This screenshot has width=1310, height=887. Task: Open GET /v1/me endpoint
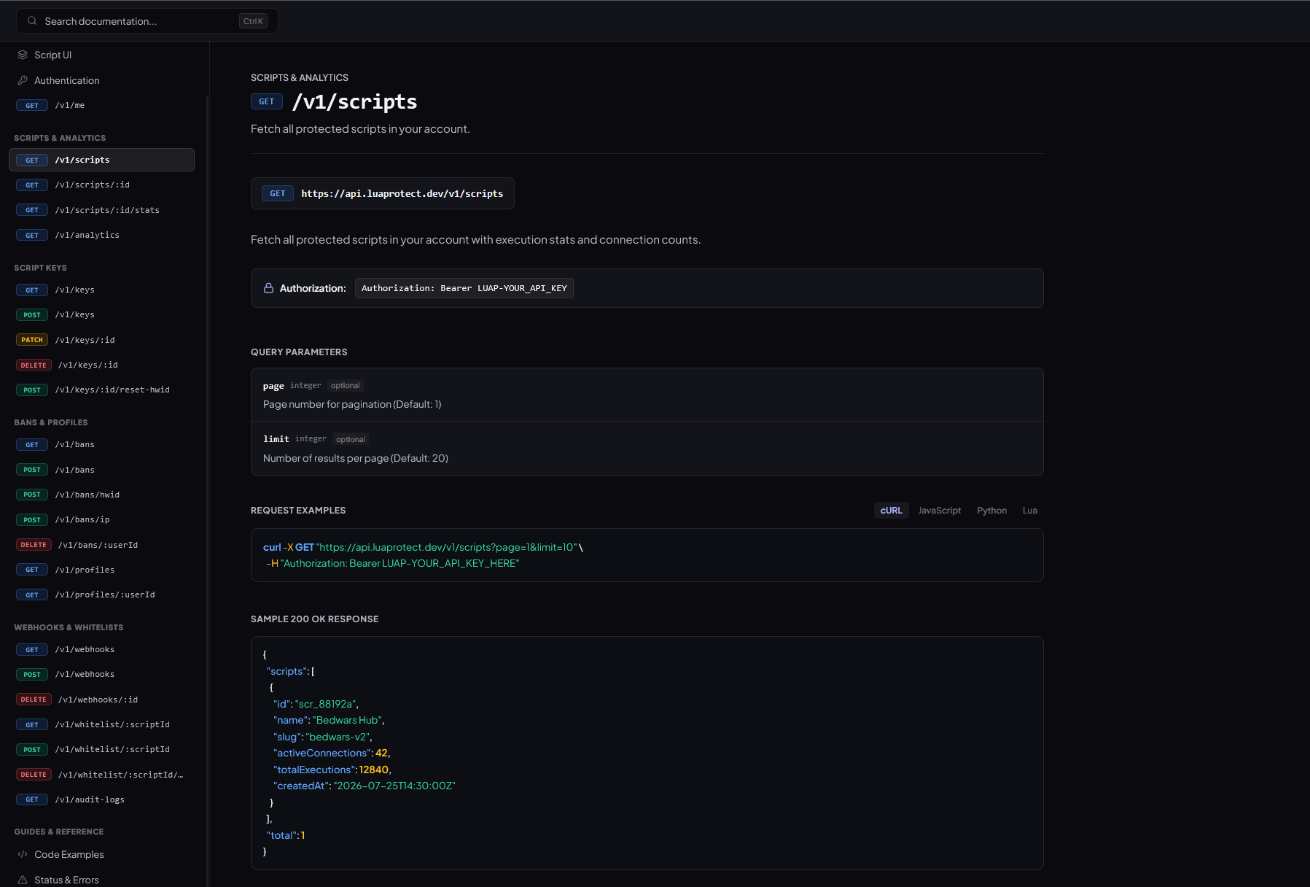tap(101, 105)
